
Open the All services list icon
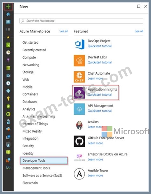pos(8,30)
